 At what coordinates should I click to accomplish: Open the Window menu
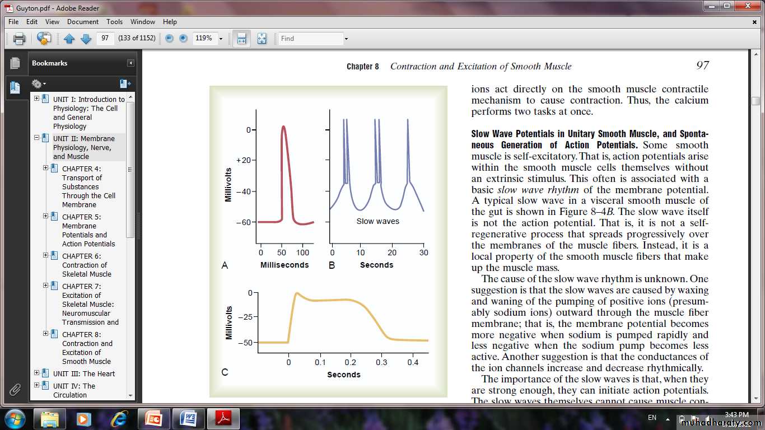[x=143, y=22]
